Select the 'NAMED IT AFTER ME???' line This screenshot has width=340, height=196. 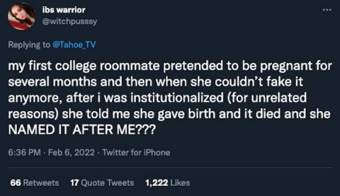pyautogui.click(x=82, y=130)
